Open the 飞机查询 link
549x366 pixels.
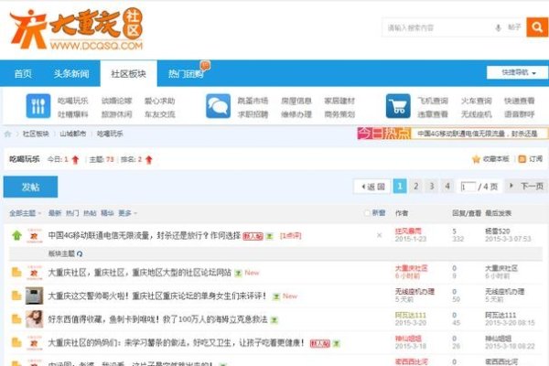coord(433,101)
